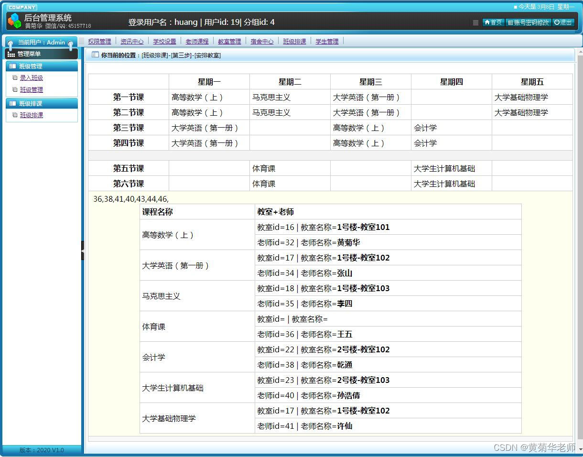Click the scrollbar up arrow

[580, 51]
